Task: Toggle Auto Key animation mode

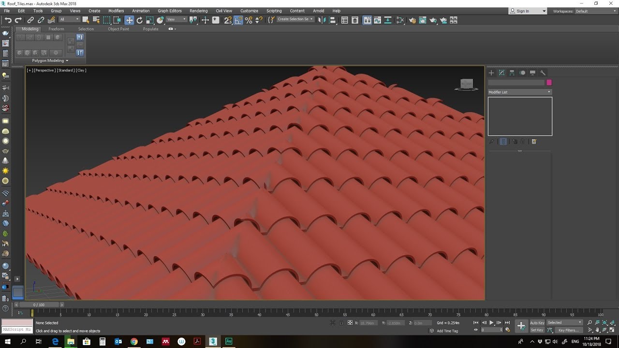Action: coord(537,323)
